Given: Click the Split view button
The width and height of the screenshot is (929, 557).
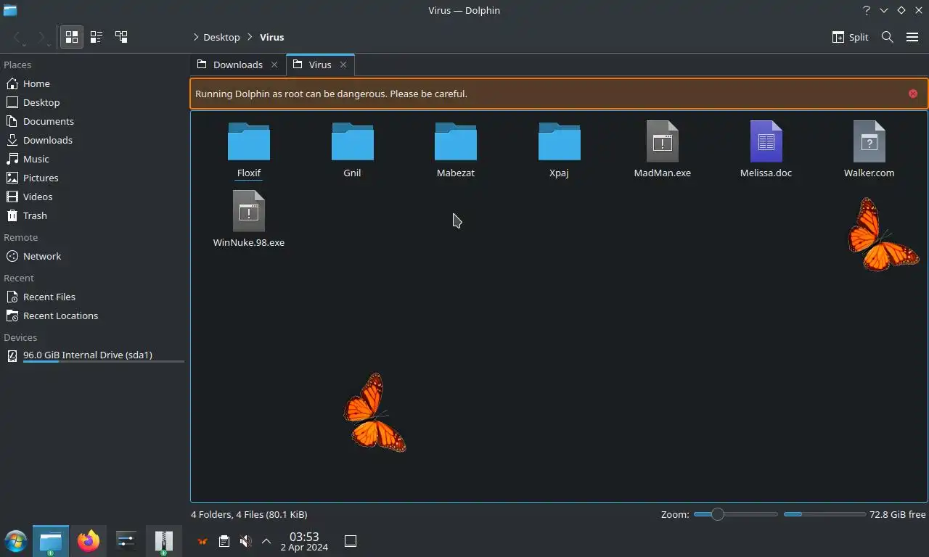Looking at the screenshot, I should click(850, 37).
